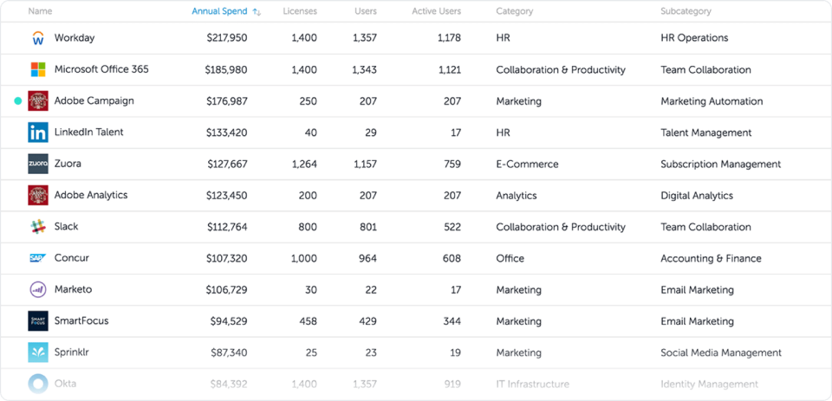Click the Talent Management subcategory cell
The image size is (832, 401).
pyautogui.click(x=706, y=133)
